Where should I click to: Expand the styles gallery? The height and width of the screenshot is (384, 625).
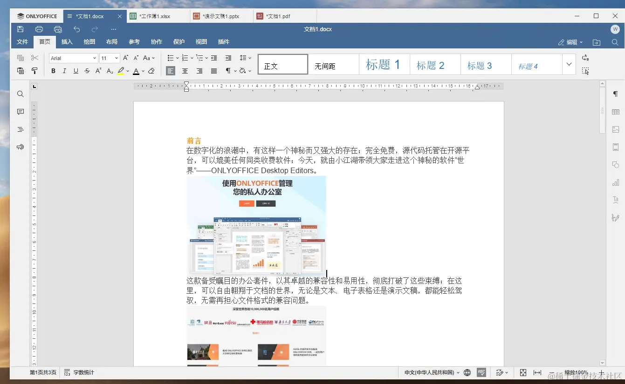click(569, 64)
